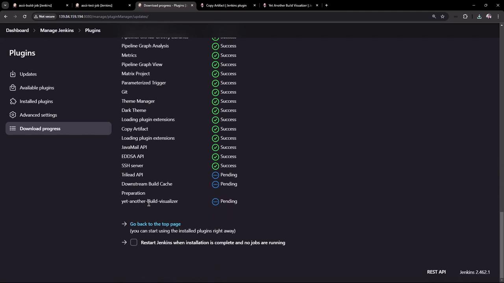Open the browser extensions puzzle icon

(x=465, y=17)
